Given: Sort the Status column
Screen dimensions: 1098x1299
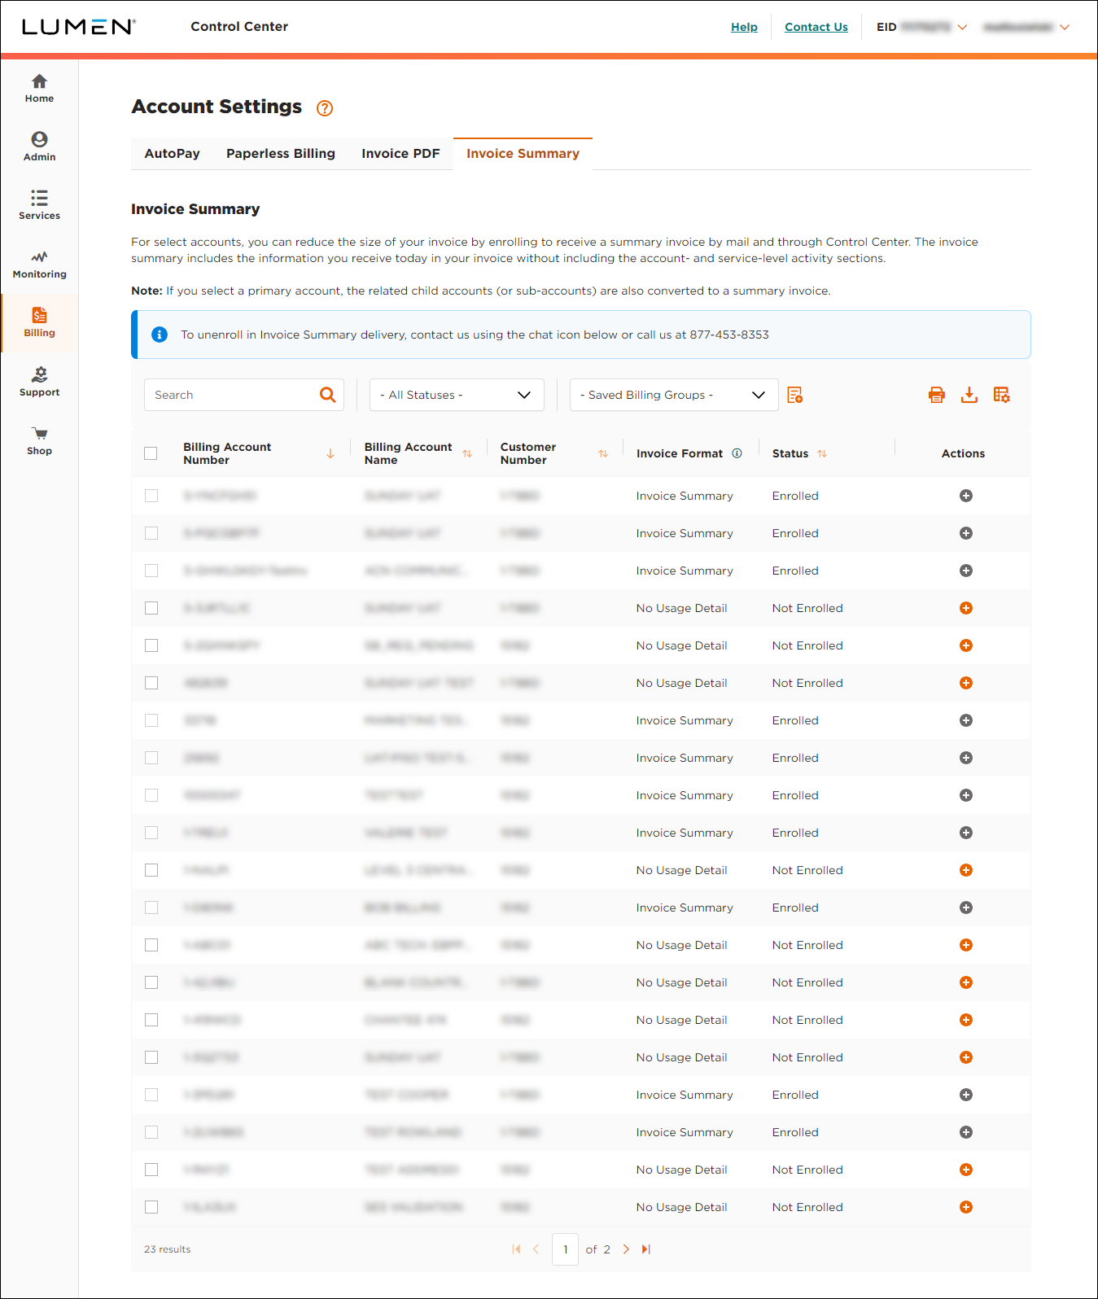Looking at the screenshot, I should tap(822, 453).
